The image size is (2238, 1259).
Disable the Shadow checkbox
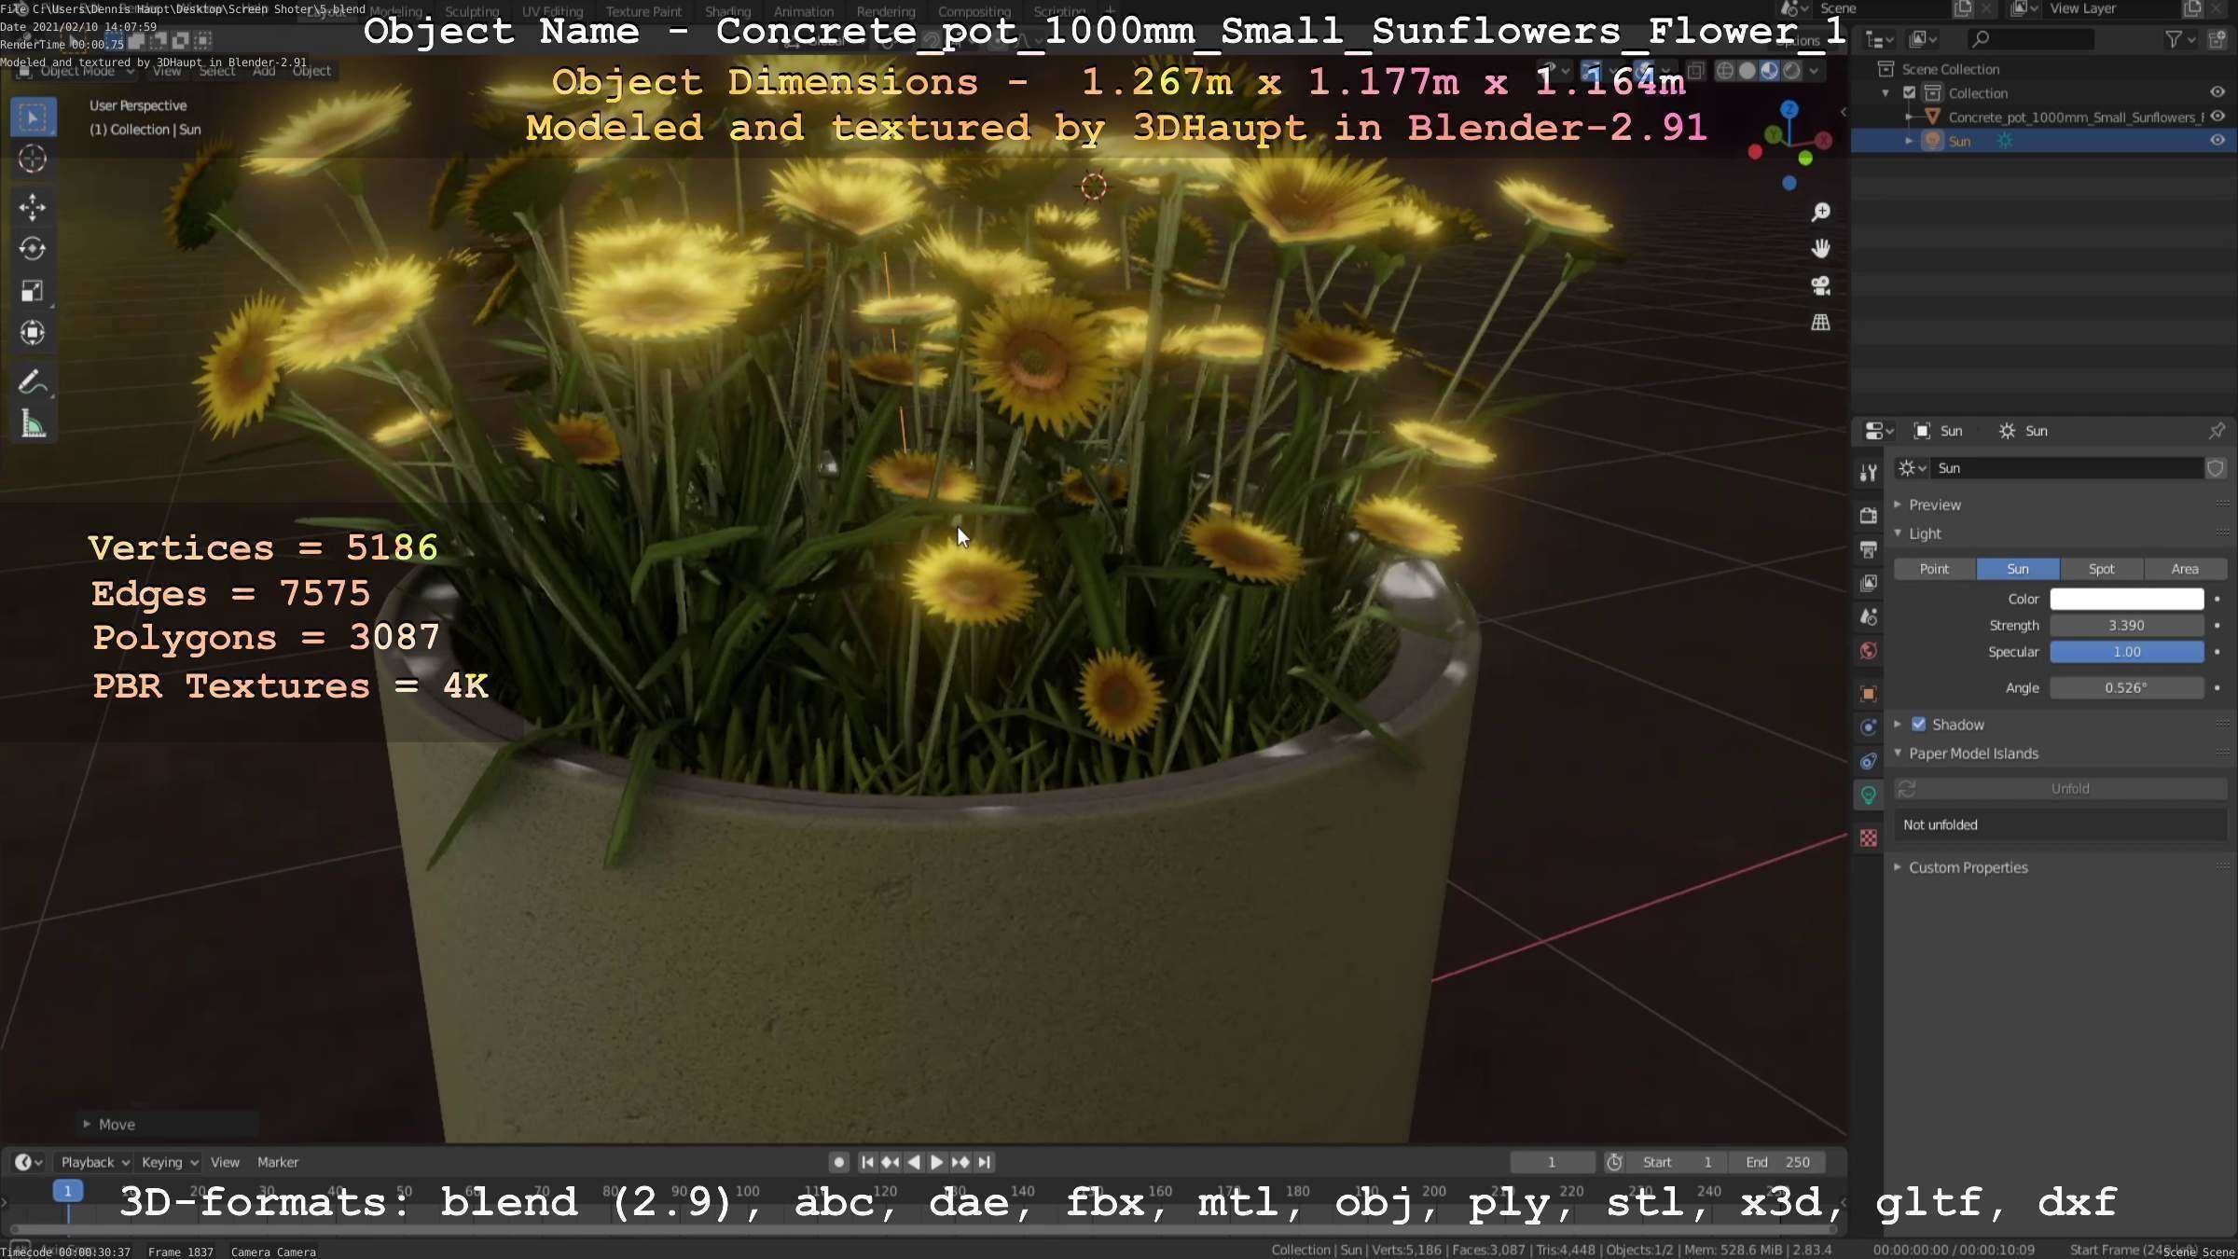(x=1918, y=725)
